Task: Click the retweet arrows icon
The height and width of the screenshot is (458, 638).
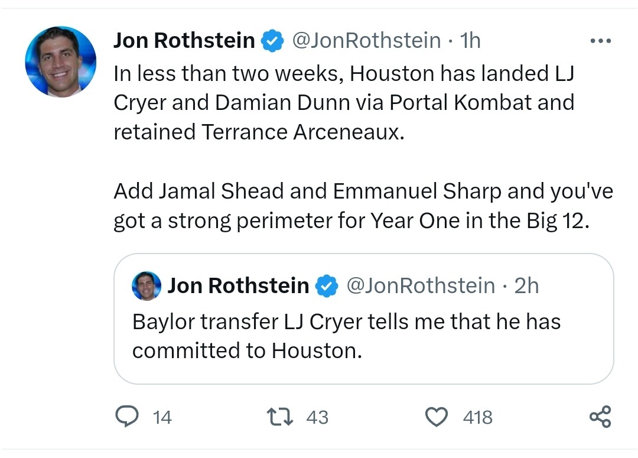Action: coord(279,417)
